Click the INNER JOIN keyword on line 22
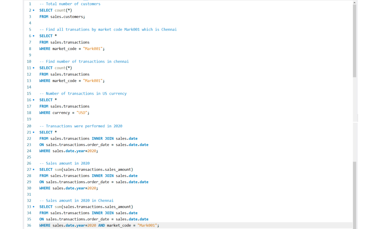 pyautogui.click(x=103, y=139)
